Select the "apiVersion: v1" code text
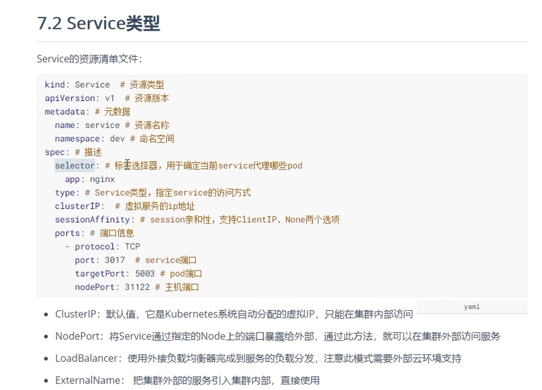The width and height of the screenshot is (542, 390). (x=80, y=98)
